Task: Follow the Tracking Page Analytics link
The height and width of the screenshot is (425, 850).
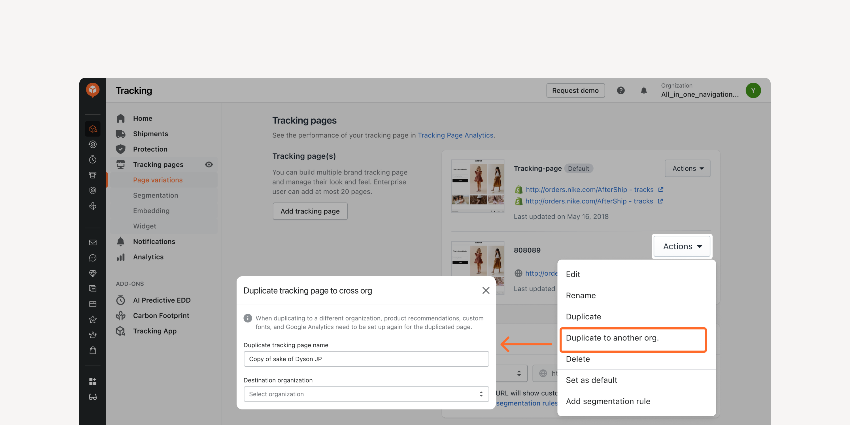Action: [455, 135]
